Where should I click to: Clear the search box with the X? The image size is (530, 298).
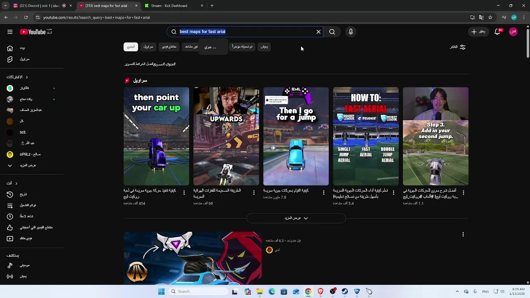point(318,32)
